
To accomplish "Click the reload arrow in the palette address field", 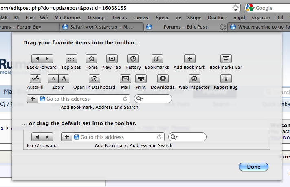I will 125,99.
